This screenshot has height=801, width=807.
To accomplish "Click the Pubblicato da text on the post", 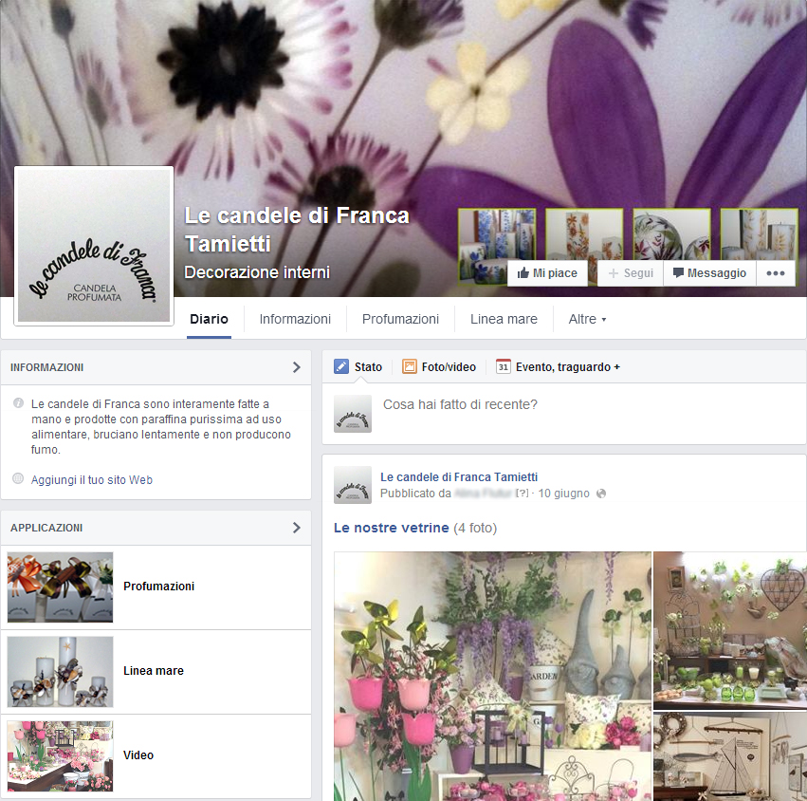I will click(x=415, y=494).
